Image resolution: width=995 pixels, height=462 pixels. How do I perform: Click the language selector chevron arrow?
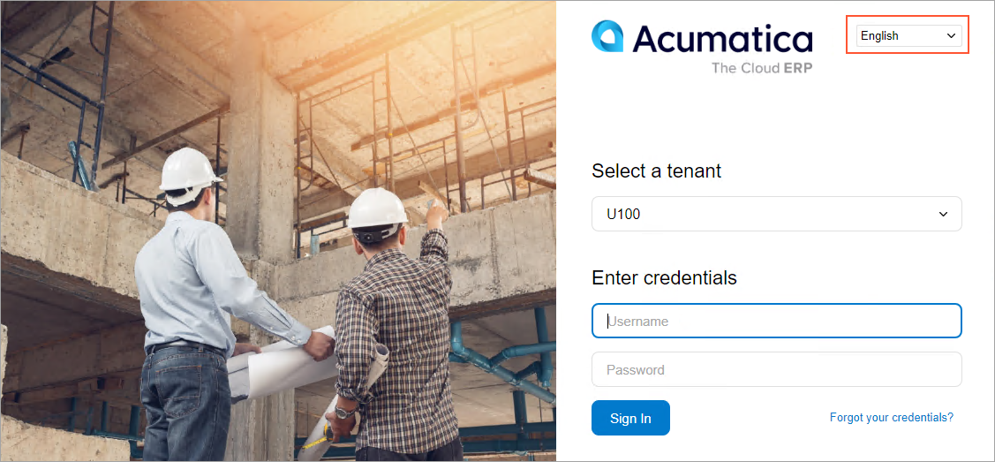tap(951, 35)
